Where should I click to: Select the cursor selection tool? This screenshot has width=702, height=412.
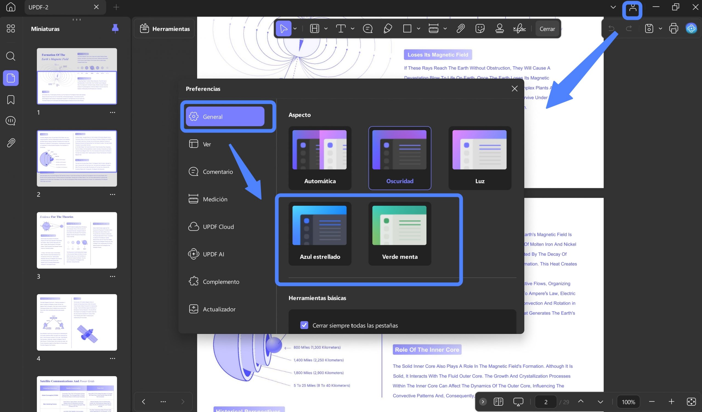point(283,28)
